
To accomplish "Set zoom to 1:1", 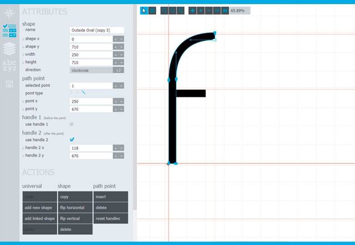I will tap(217, 10).
